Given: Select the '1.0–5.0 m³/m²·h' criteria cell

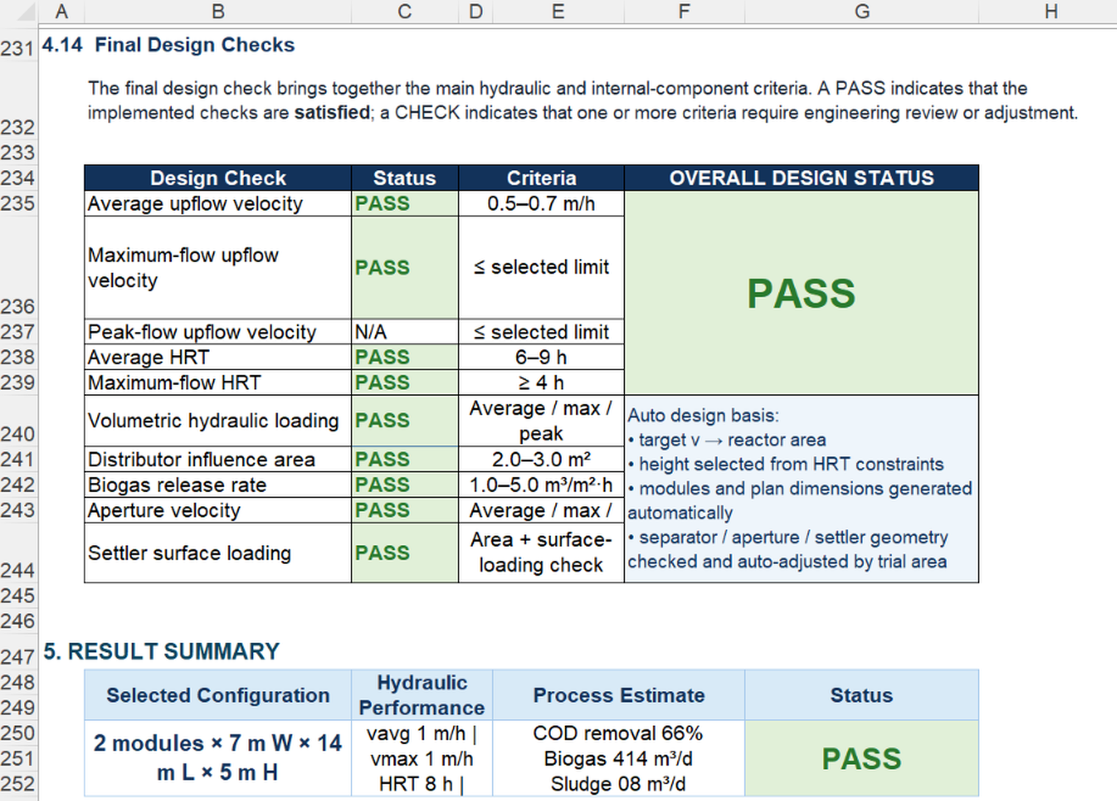Looking at the screenshot, I should (541, 485).
